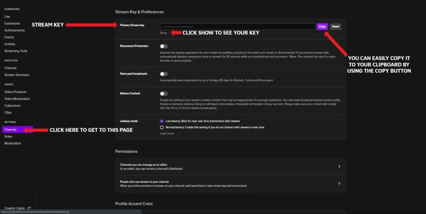Go to Streaming Tools in sidebar
Viewport: 426px width, 214px height.
[x=16, y=51]
